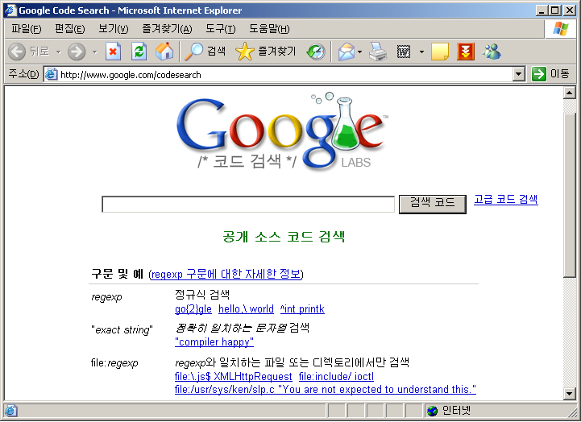Open the Messenger people icon
The height and width of the screenshot is (422, 581).
point(492,52)
